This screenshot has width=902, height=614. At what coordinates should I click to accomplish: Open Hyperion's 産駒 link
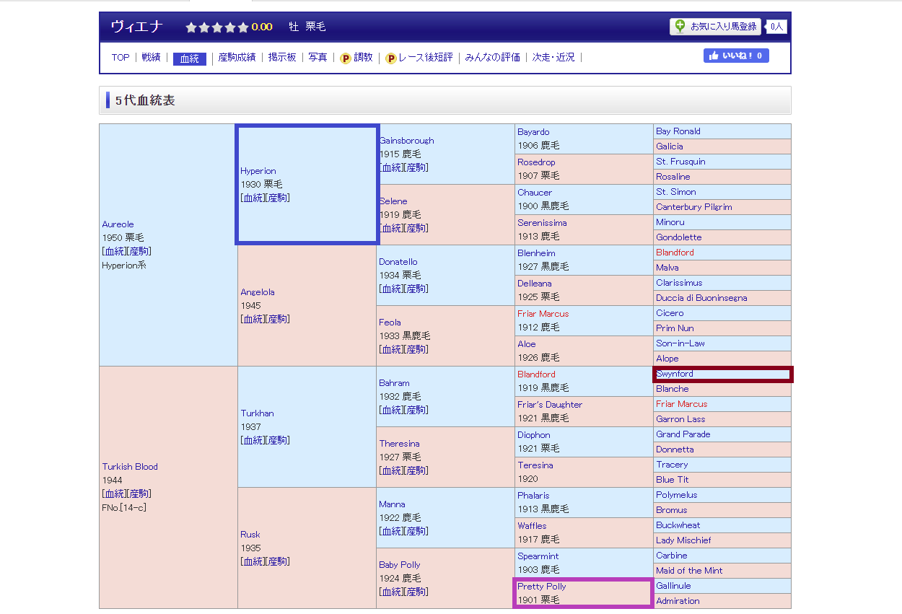coord(279,198)
